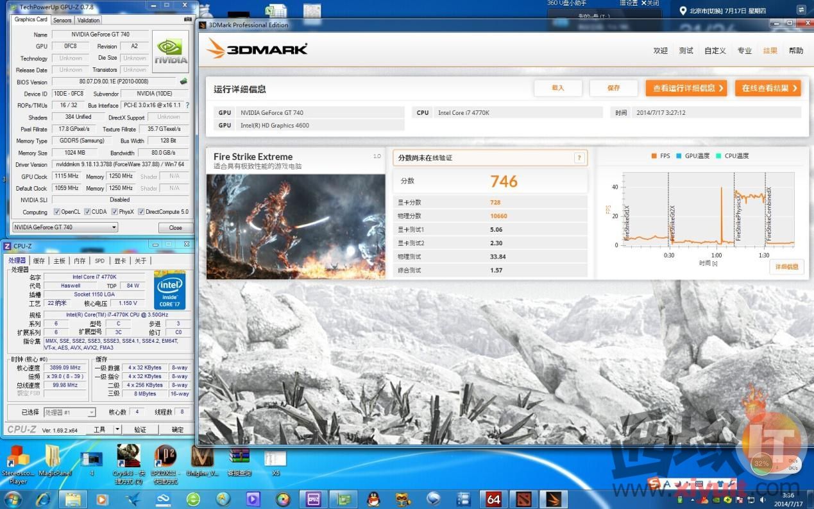Open Windows Explorer from taskbar

[73, 499]
